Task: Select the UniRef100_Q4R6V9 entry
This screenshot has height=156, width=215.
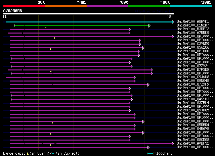Action: (193, 129)
